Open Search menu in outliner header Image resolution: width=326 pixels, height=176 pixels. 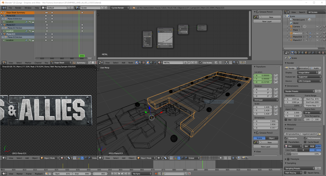click(302, 12)
